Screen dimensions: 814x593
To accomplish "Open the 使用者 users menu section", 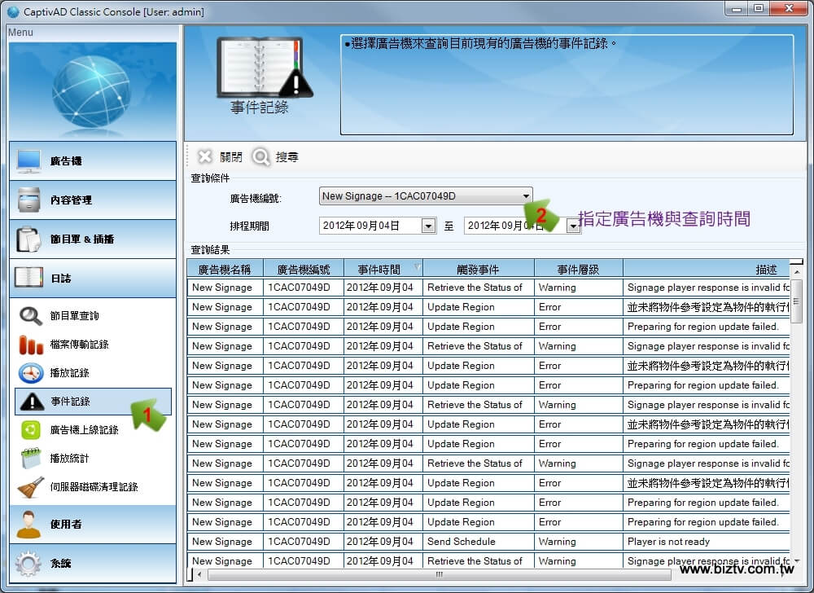I will pyautogui.click(x=93, y=525).
